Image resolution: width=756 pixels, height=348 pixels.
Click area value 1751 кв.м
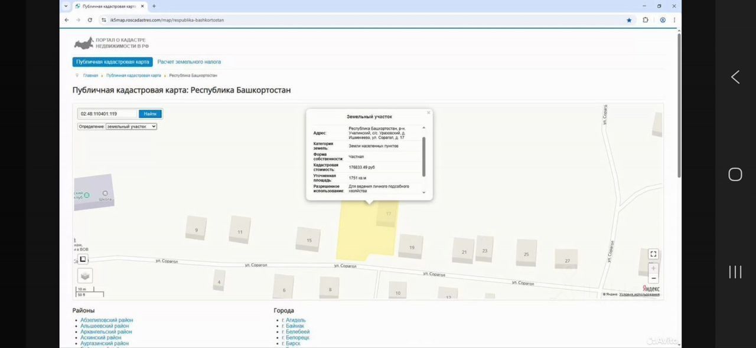(358, 178)
